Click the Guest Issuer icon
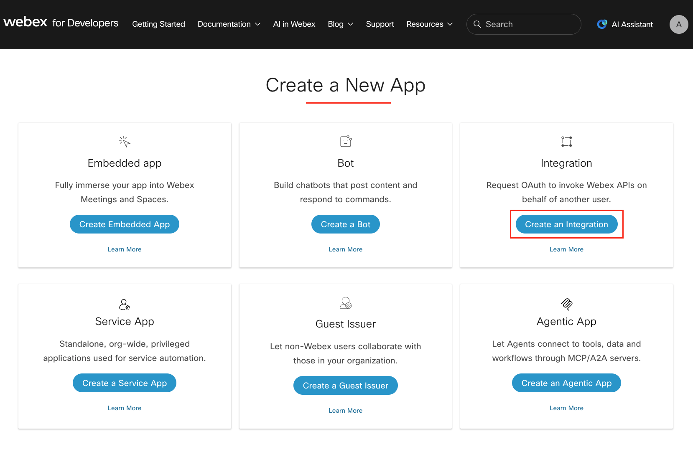Image resolution: width=693 pixels, height=457 pixels. pos(346,303)
